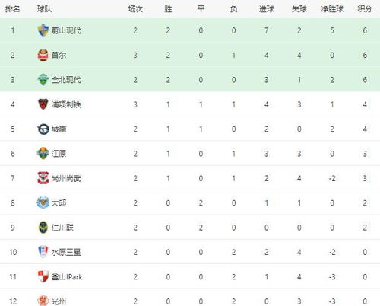Click the 水原三星 team badge

[43, 252]
